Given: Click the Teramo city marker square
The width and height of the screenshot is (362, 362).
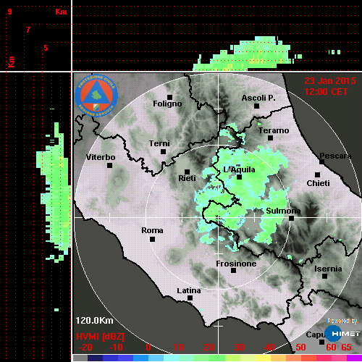Looking at the screenshot, I should point(270,138).
